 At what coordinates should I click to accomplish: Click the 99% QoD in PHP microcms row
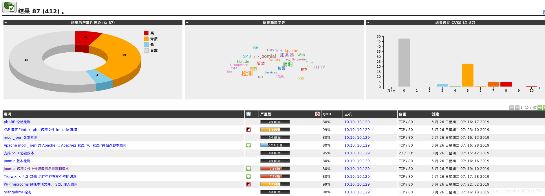pyautogui.click(x=326, y=184)
